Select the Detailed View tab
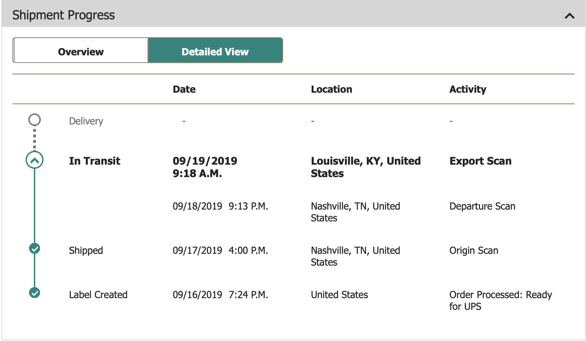This screenshot has height=341, width=586. coord(215,52)
